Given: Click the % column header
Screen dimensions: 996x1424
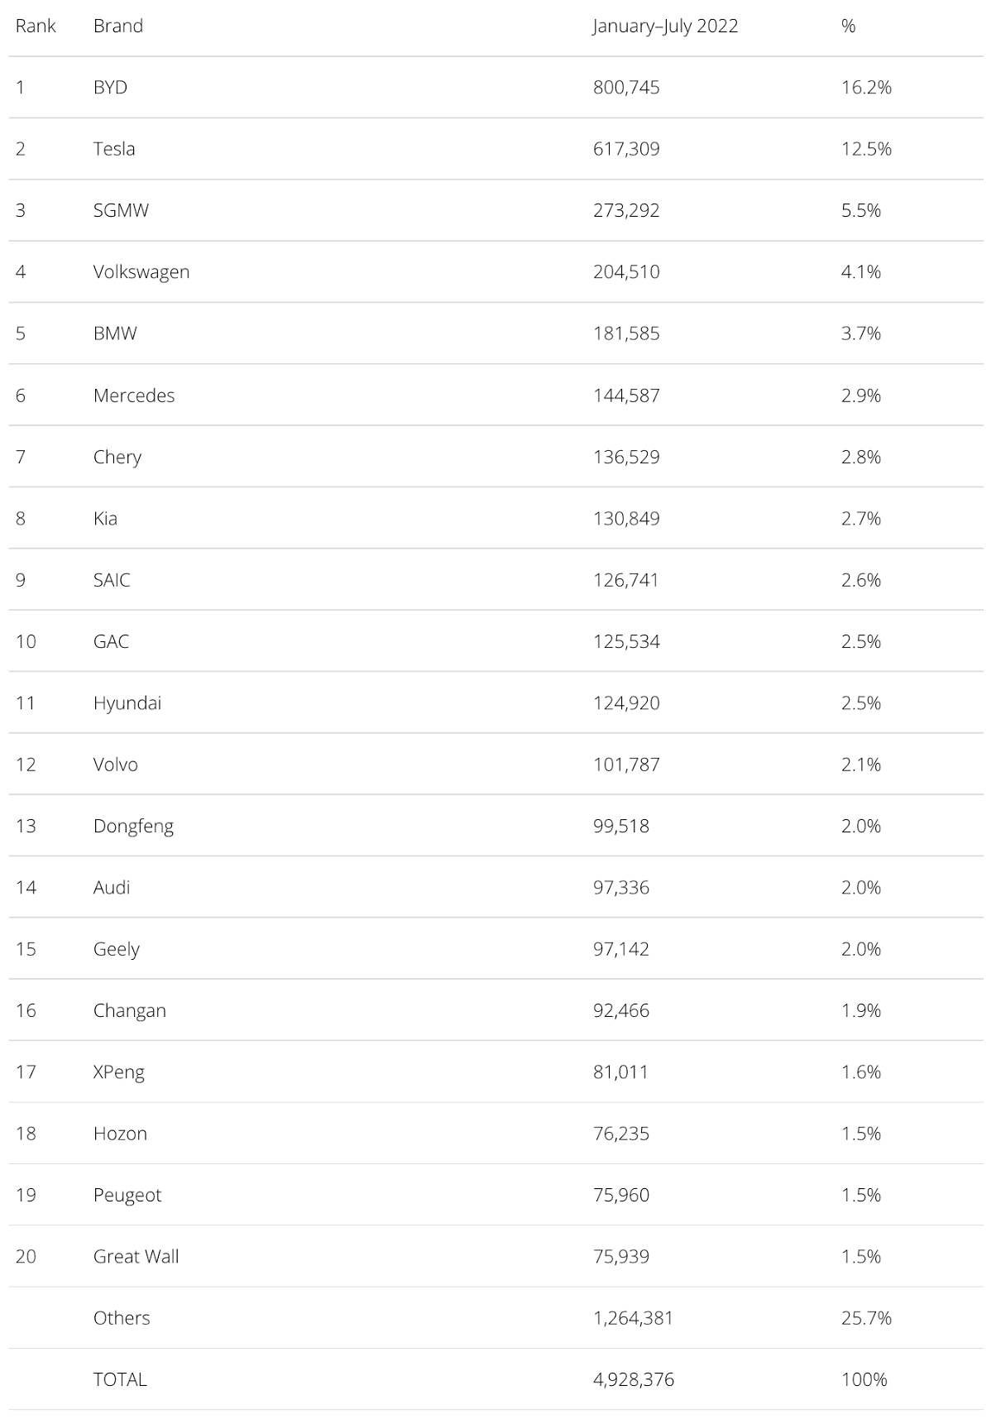Looking at the screenshot, I should [848, 26].
